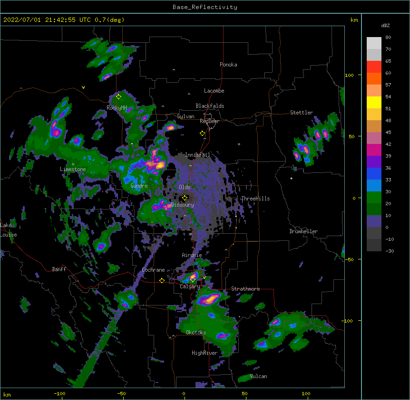
Task: Click the RedDeer city label
Action: click(209, 121)
